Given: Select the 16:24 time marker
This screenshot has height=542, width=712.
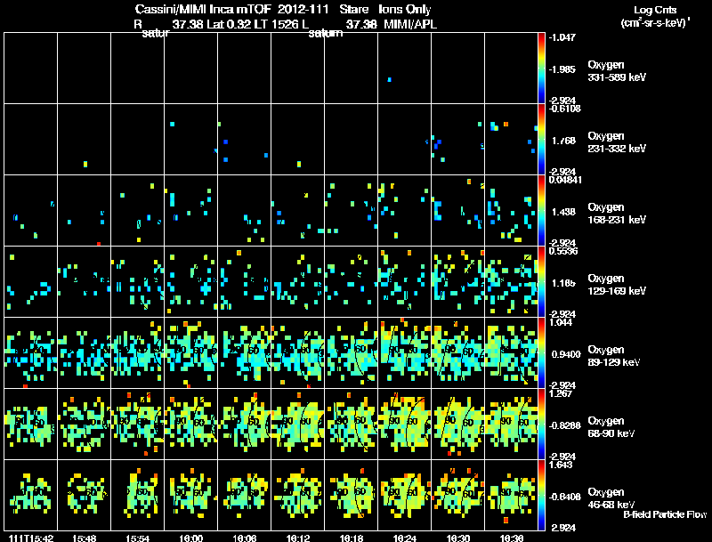Looking at the screenshot, I should pyautogui.click(x=405, y=538).
